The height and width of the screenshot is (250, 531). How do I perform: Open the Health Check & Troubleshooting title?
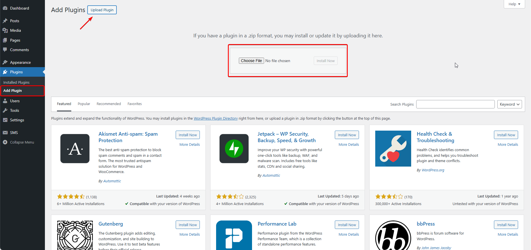click(435, 137)
